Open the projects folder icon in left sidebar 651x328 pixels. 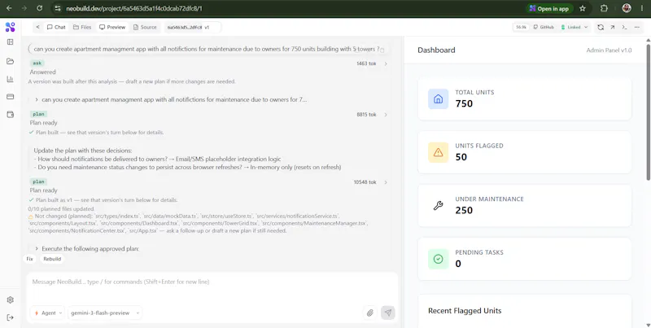click(x=11, y=61)
